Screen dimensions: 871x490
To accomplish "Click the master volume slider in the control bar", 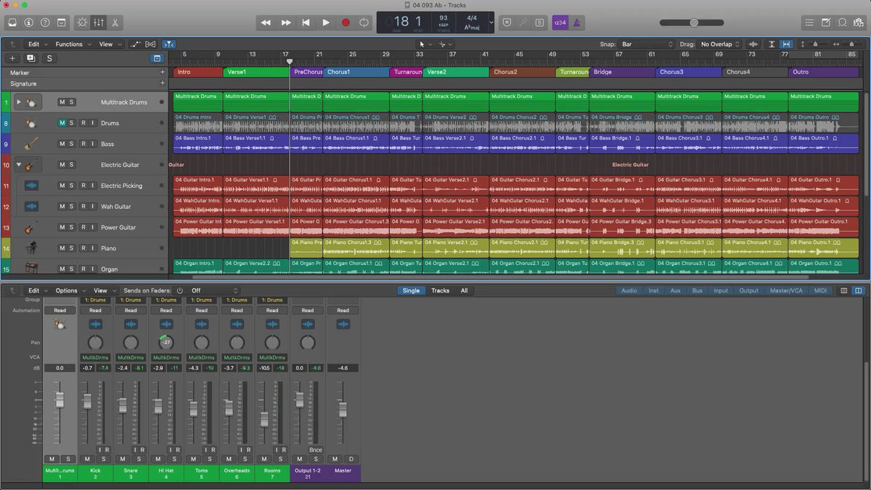I will pos(694,23).
